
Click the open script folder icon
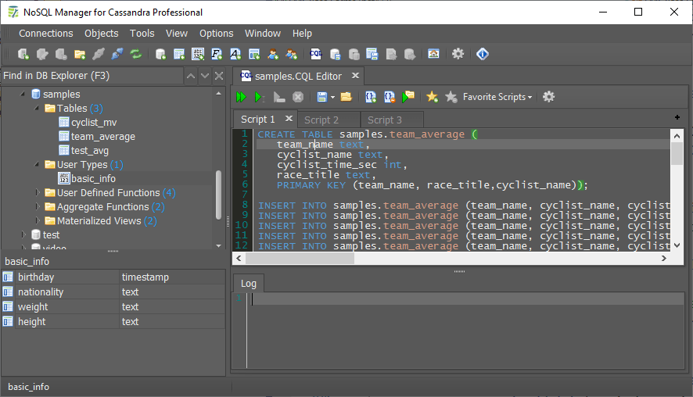pos(346,97)
